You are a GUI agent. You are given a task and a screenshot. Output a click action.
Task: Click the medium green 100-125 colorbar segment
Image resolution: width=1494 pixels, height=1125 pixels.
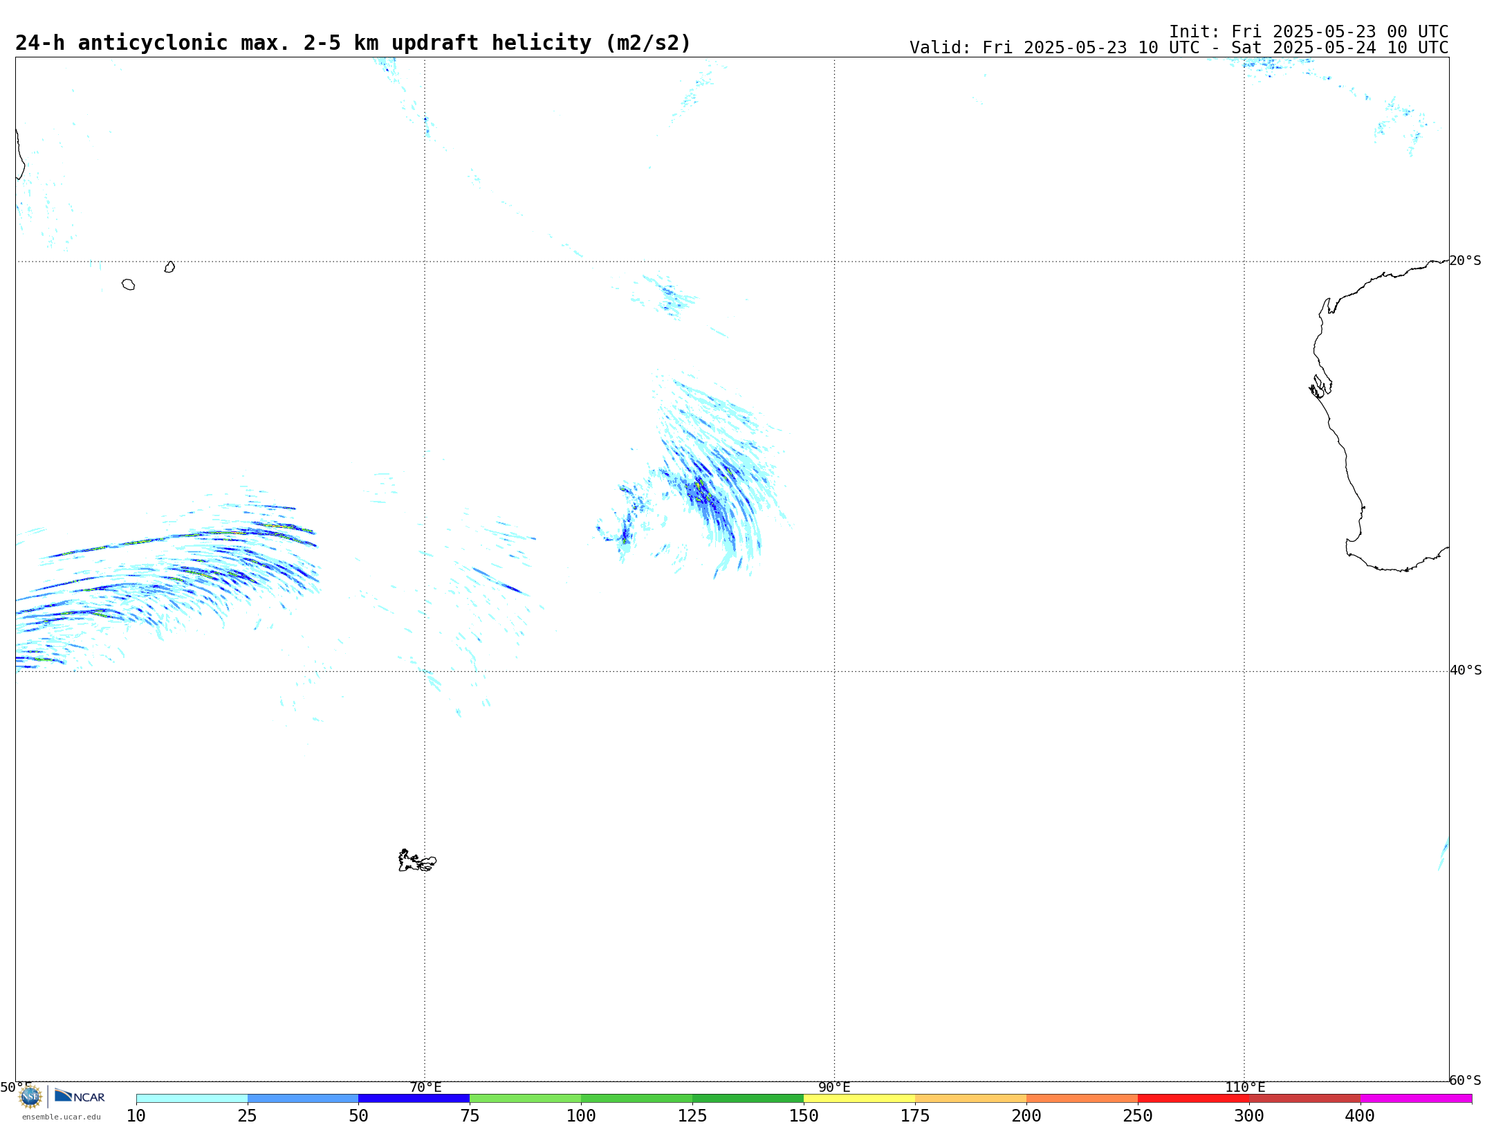[637, 1099]
